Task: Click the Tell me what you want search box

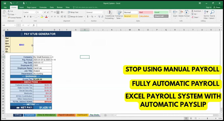Action: pyautogui.click(x=85, y=7)
